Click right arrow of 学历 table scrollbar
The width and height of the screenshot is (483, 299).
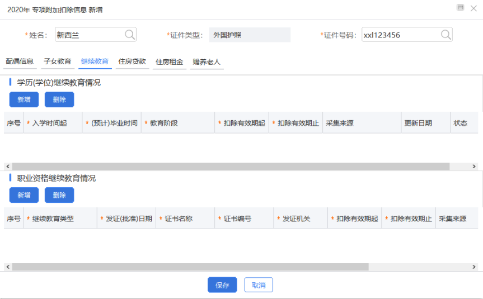(474, 167)
